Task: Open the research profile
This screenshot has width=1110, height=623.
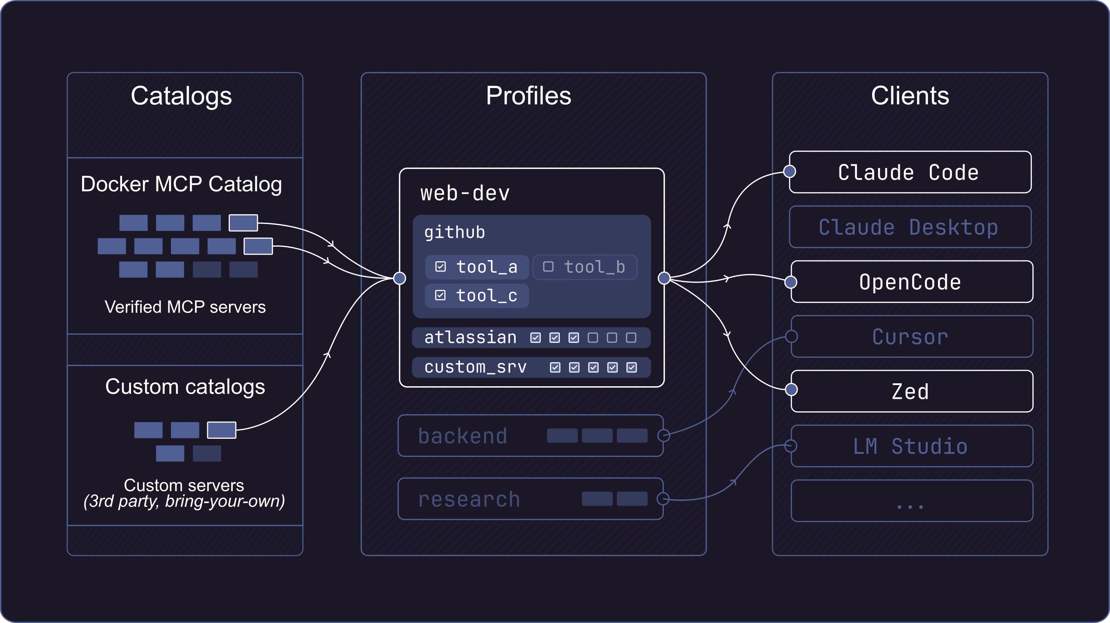Action: (x=531, y=498)
